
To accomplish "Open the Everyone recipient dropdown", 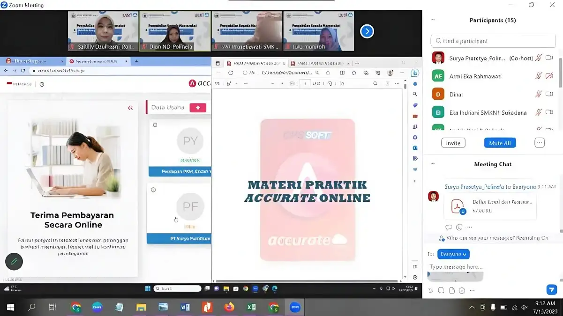I will coord(453,254).
